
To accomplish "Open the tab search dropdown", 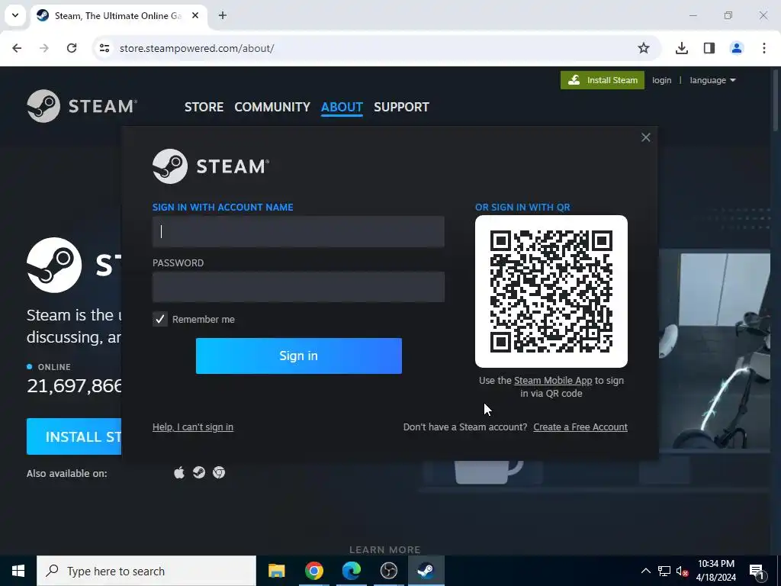I will point(15,15).
